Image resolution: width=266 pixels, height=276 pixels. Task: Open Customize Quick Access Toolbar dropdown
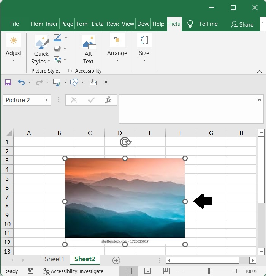(x=106, y=82)
